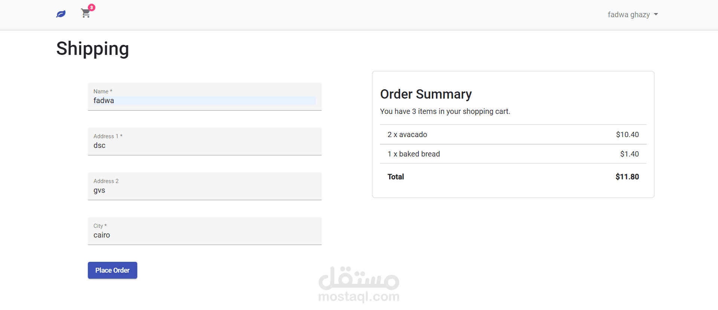Click the $11.80 total amount

(627, 177)
